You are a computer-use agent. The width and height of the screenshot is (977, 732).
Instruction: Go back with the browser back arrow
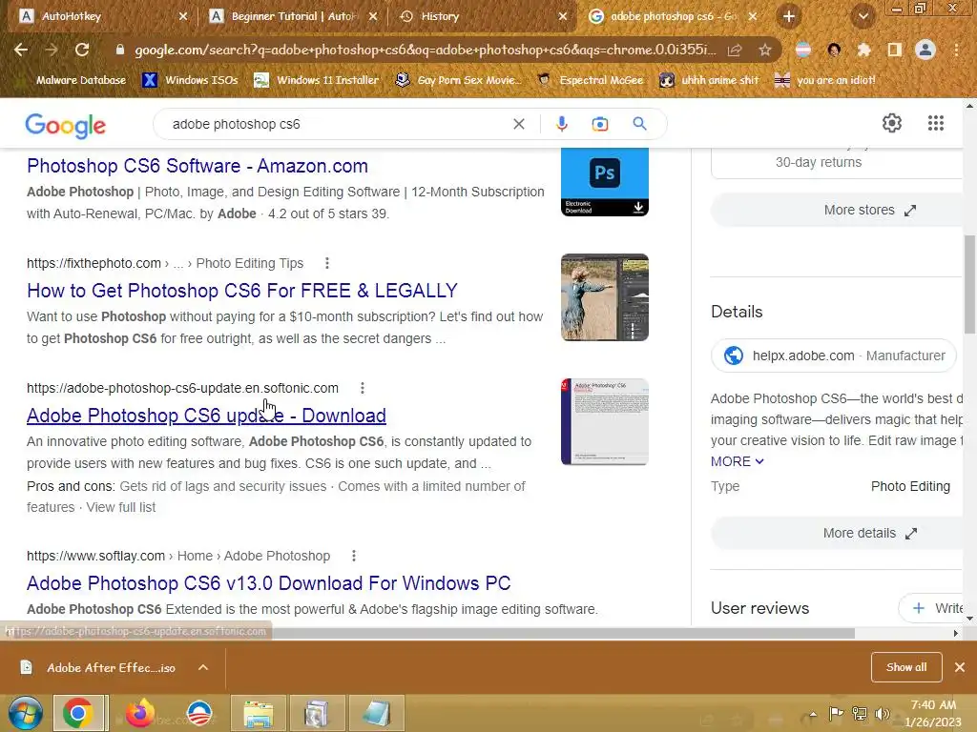coord(21,50)
